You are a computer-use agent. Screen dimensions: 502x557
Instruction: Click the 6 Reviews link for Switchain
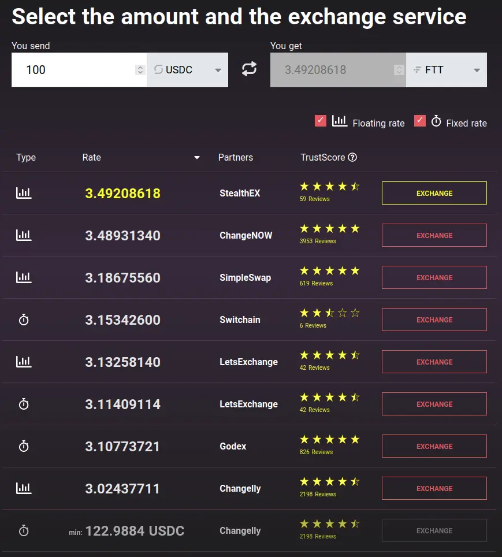click(313, 325)
